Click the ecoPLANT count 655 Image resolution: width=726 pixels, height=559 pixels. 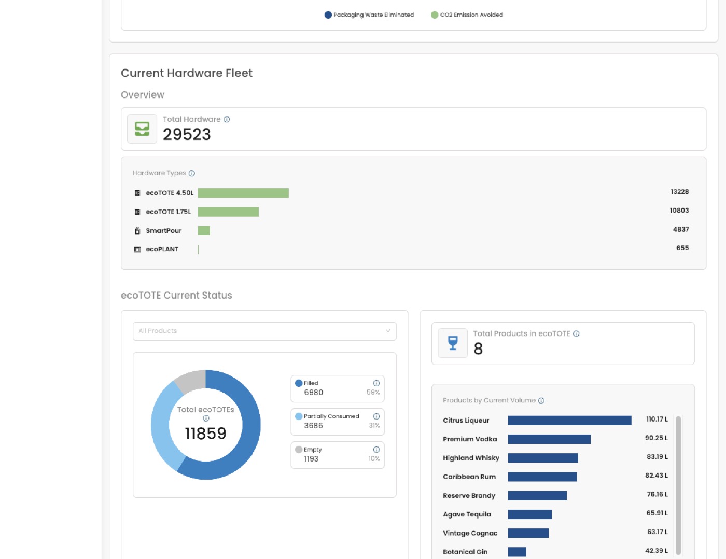pos(682,248)
